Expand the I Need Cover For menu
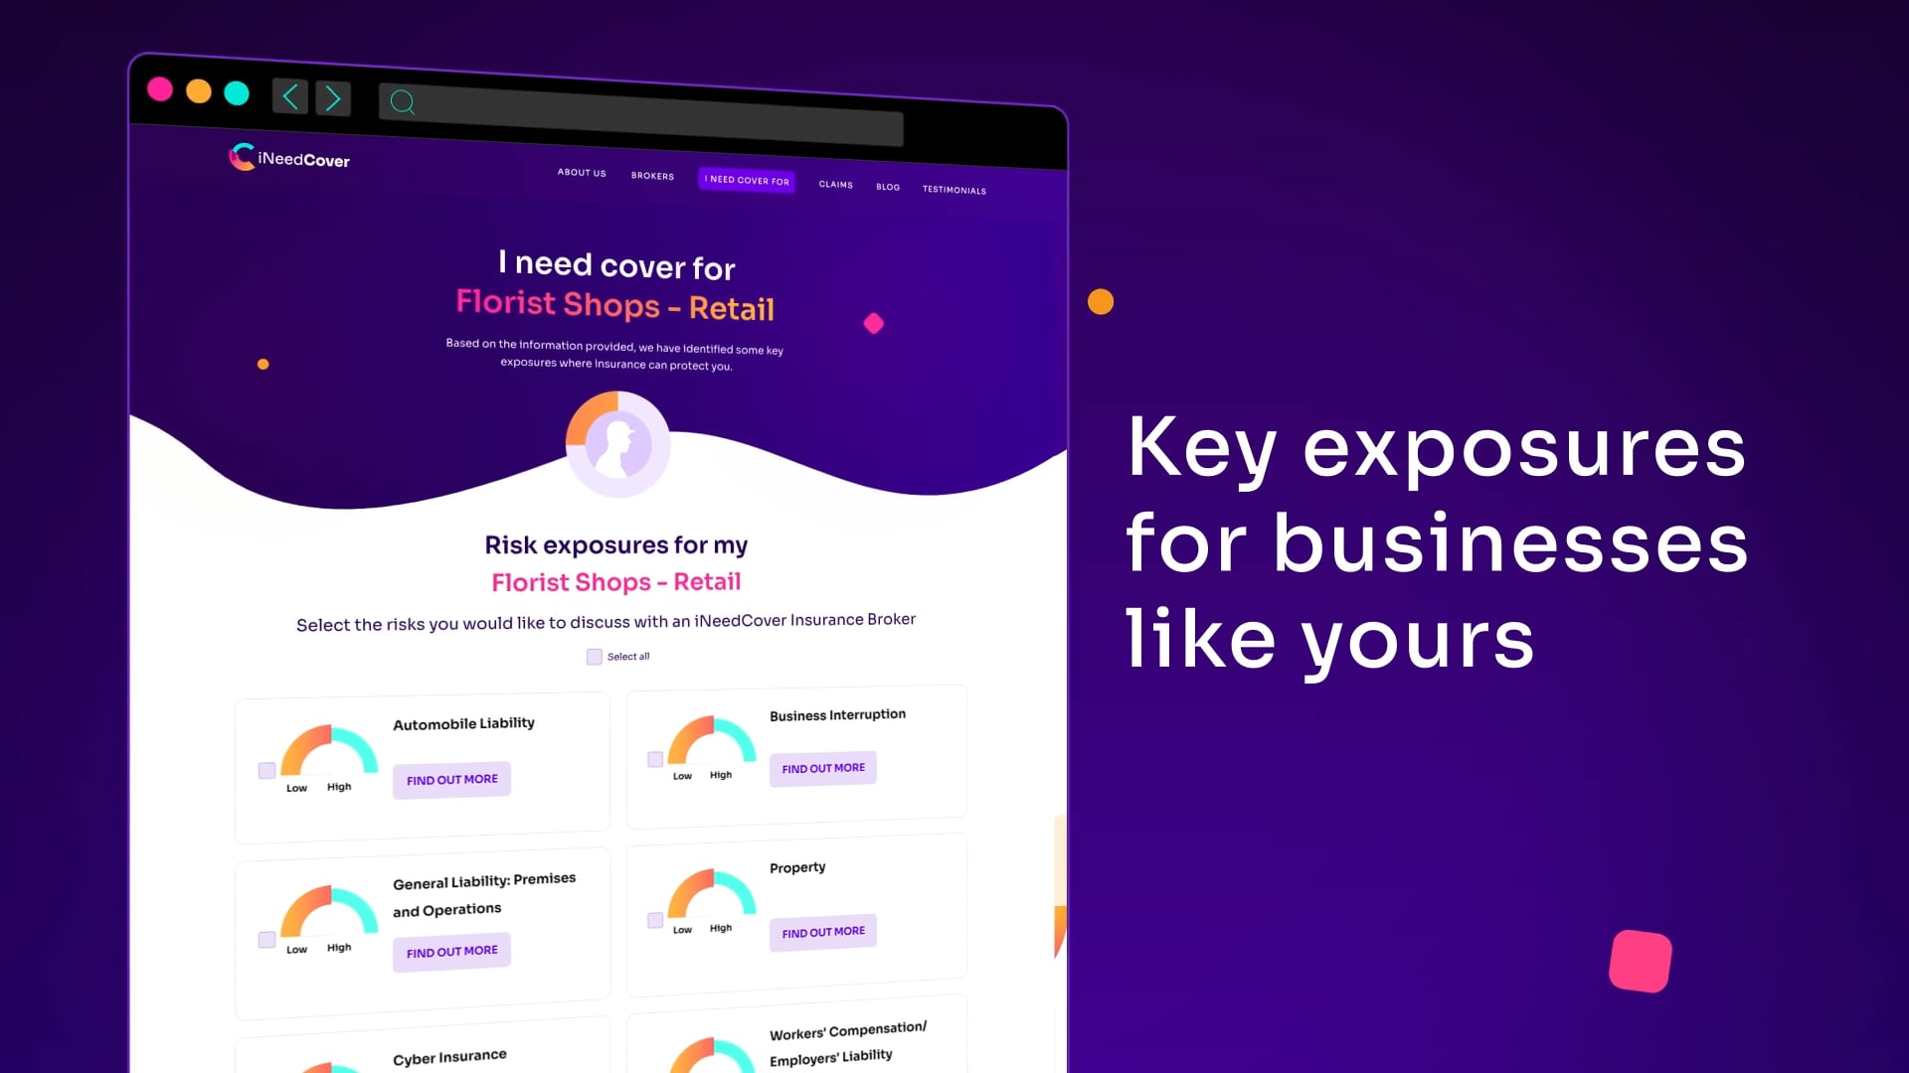 click(x=746, y=182)
